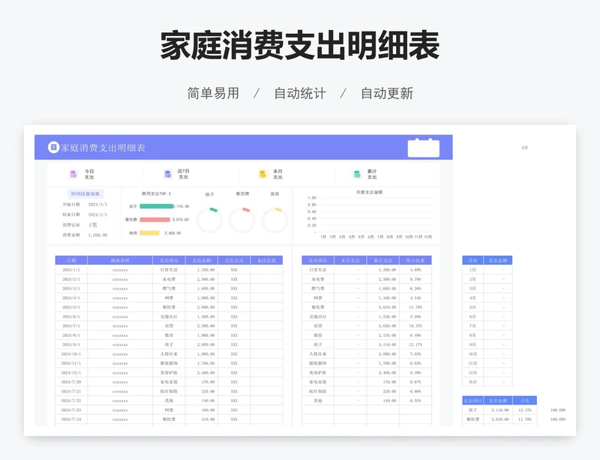Select the date cell 2024/12/1
The width and height of the screenshot is (600, 460).
tap(71, 373)
